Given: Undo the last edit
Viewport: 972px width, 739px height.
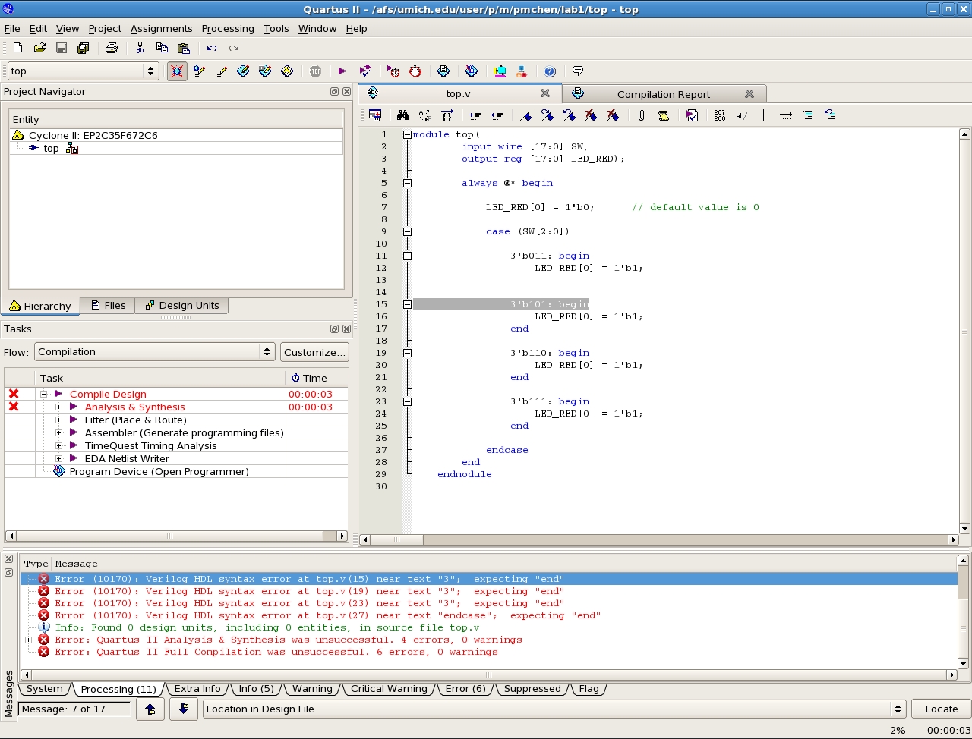Looking at the screenshot, I should click(212, 48).
